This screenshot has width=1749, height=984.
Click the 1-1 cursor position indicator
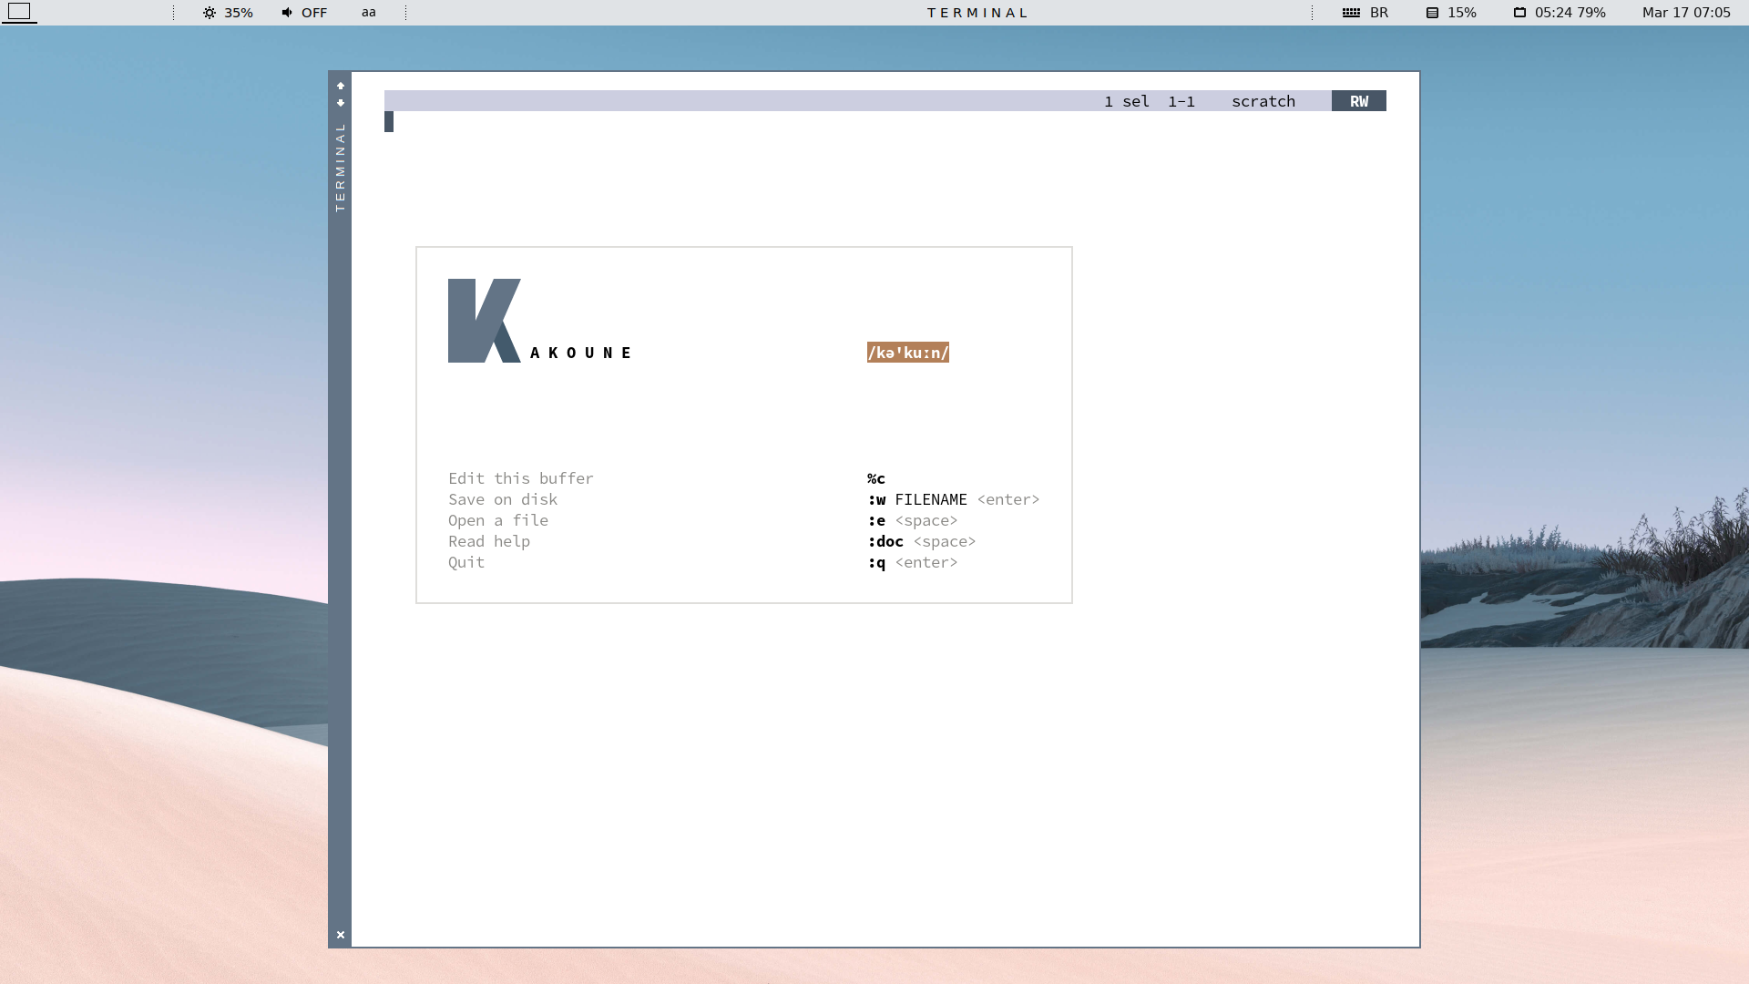1181,101
